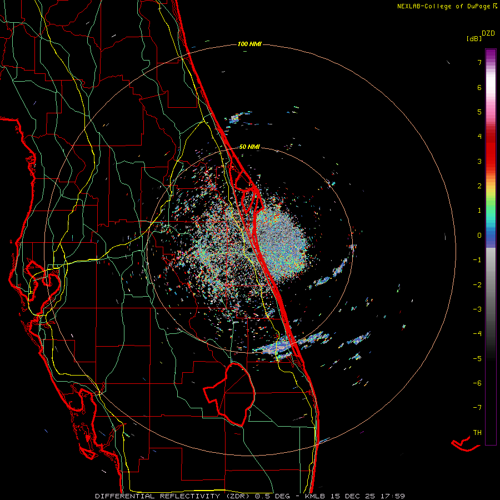Viewport: 500px width, 500px height.
Task: Click the -1 tick label on scale
Action: coord(477,260)
